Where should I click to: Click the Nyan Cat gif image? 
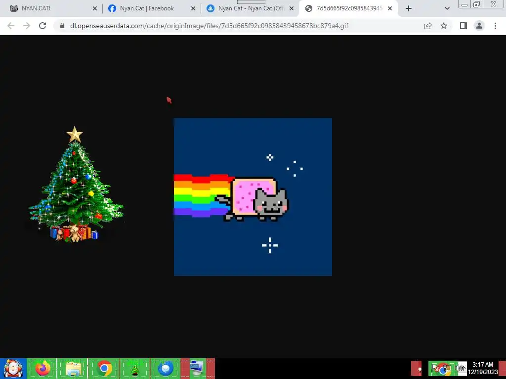point(253,196)
